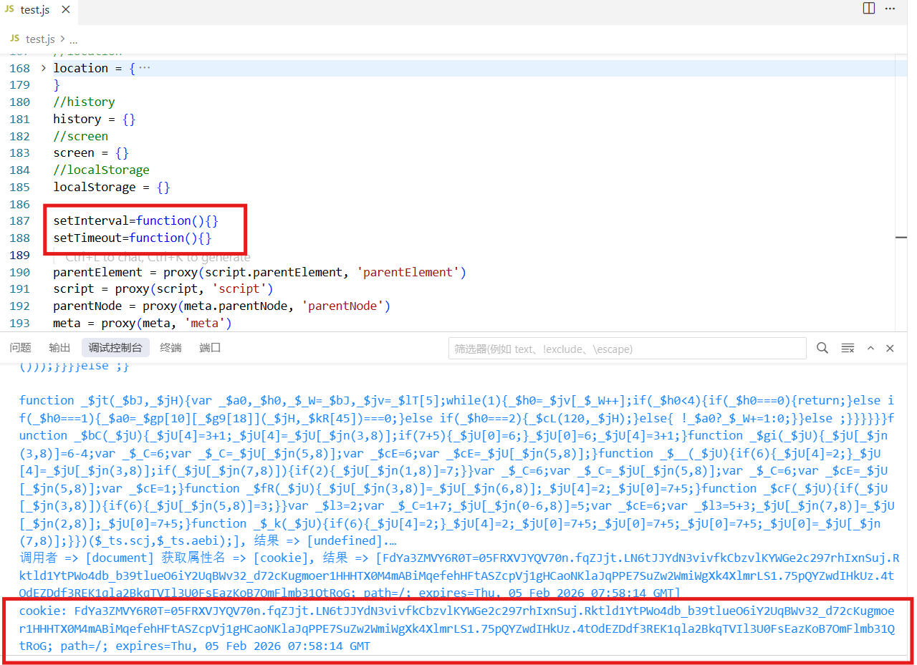Screen dimensions: 917x665
Task: Click the editor overview ruler scrollbar marker
Action: click(x=901, y=237)
